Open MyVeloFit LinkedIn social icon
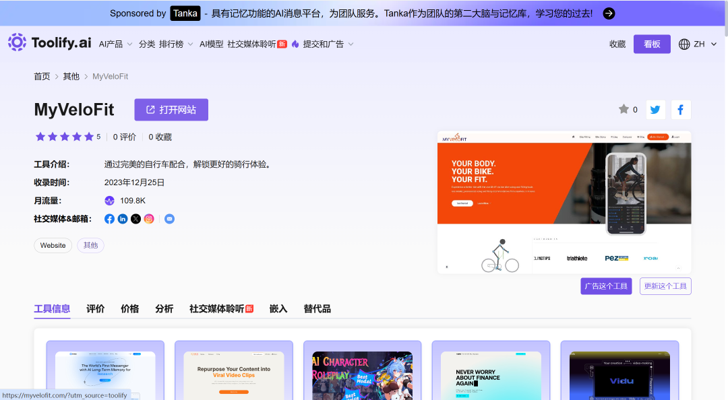 pyautogui.click(x=123, y=219)
